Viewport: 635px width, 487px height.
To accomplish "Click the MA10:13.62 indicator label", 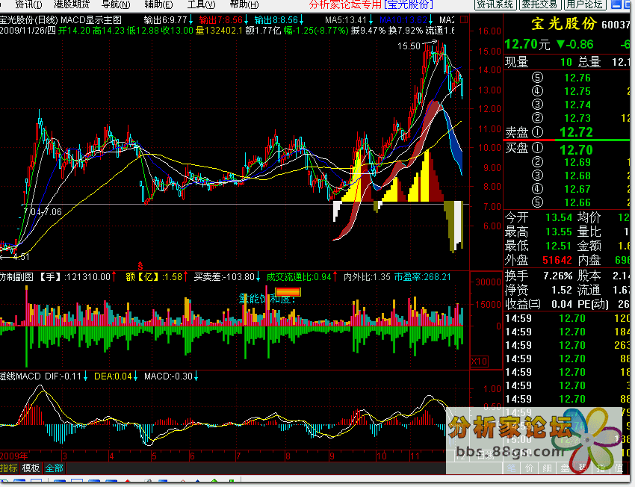I will [403, 20].
